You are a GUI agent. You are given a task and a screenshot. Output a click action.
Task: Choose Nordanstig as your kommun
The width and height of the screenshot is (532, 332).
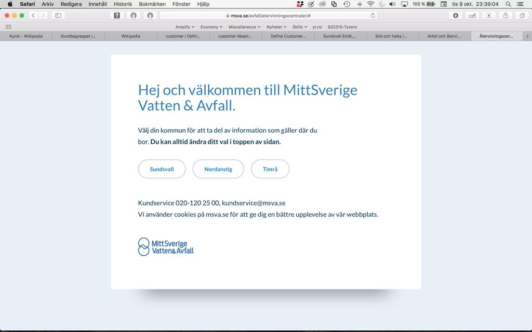[x=218, y=169]
